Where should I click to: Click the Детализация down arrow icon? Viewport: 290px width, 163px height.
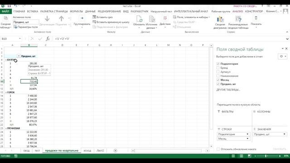click(x=47, y=19)
